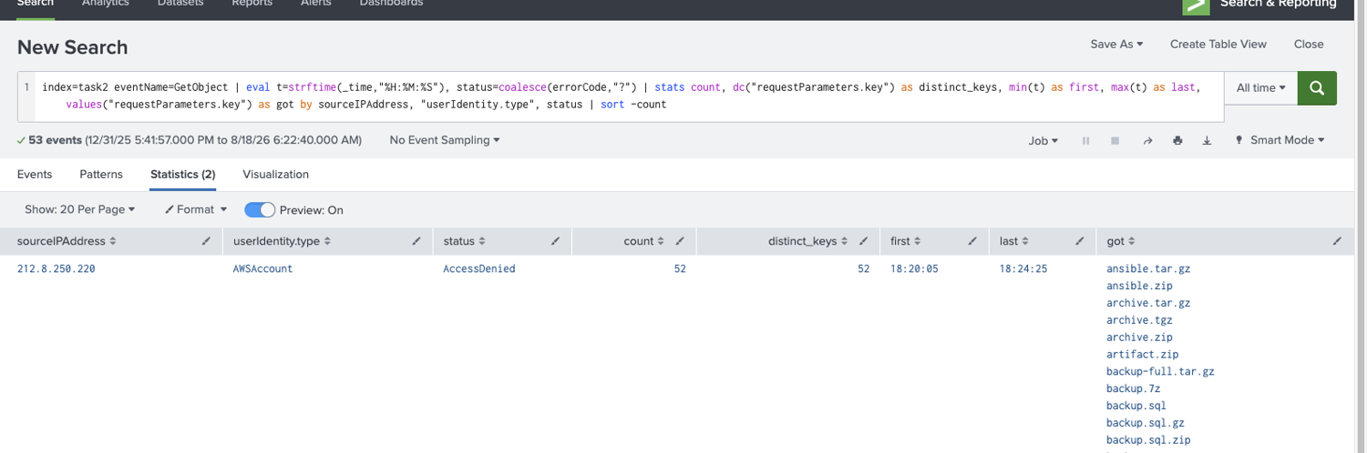Switch to the Events tab
This screenshot has height=453, width=1367.
pos(35,174)
